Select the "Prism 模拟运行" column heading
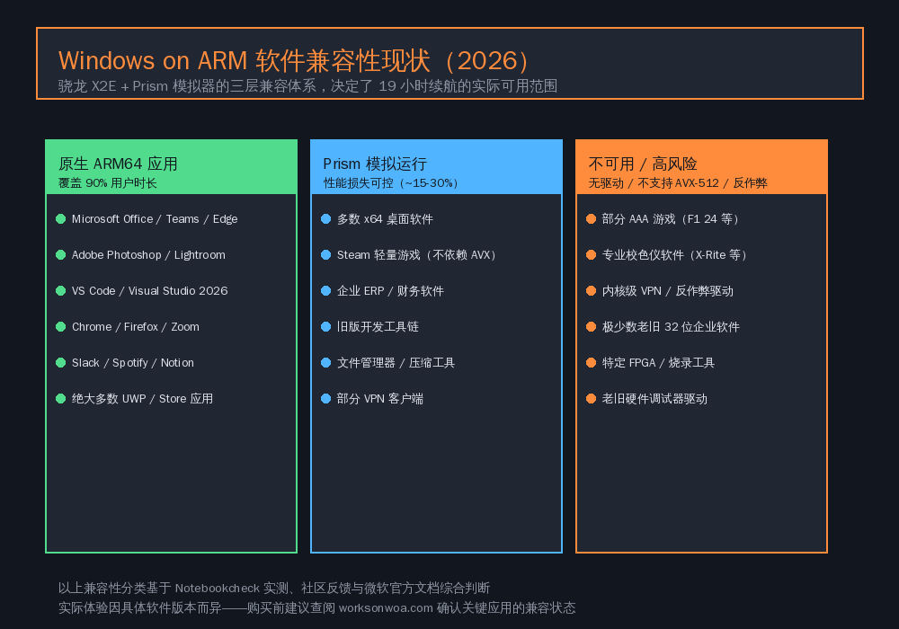Image resolution: width=899 pixels, height=629 pixels. [375, 164]
